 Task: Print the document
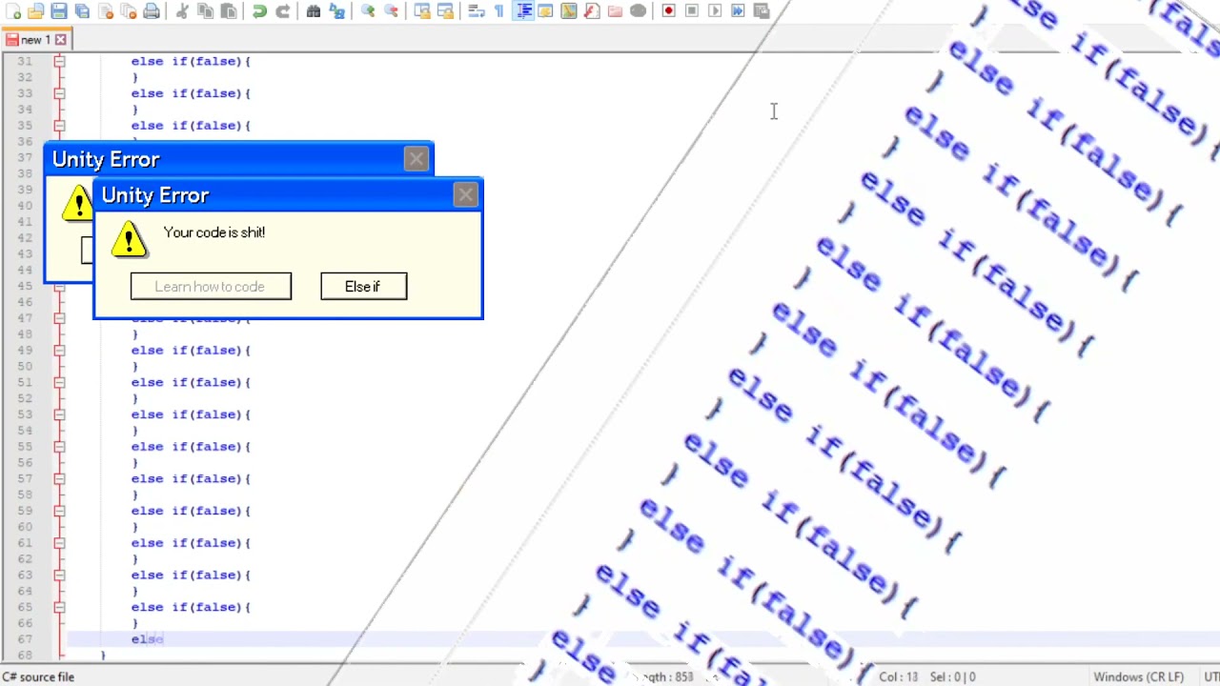pyautogui.click(x=151, y=11)
